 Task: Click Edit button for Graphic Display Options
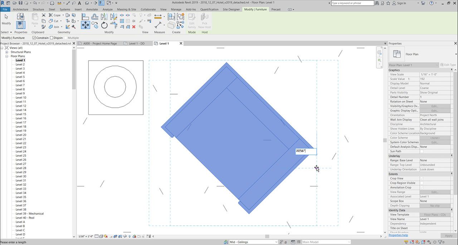tap(435, 111)
